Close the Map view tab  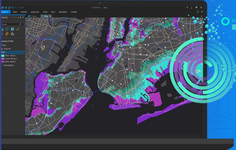(x=50, y=16)
